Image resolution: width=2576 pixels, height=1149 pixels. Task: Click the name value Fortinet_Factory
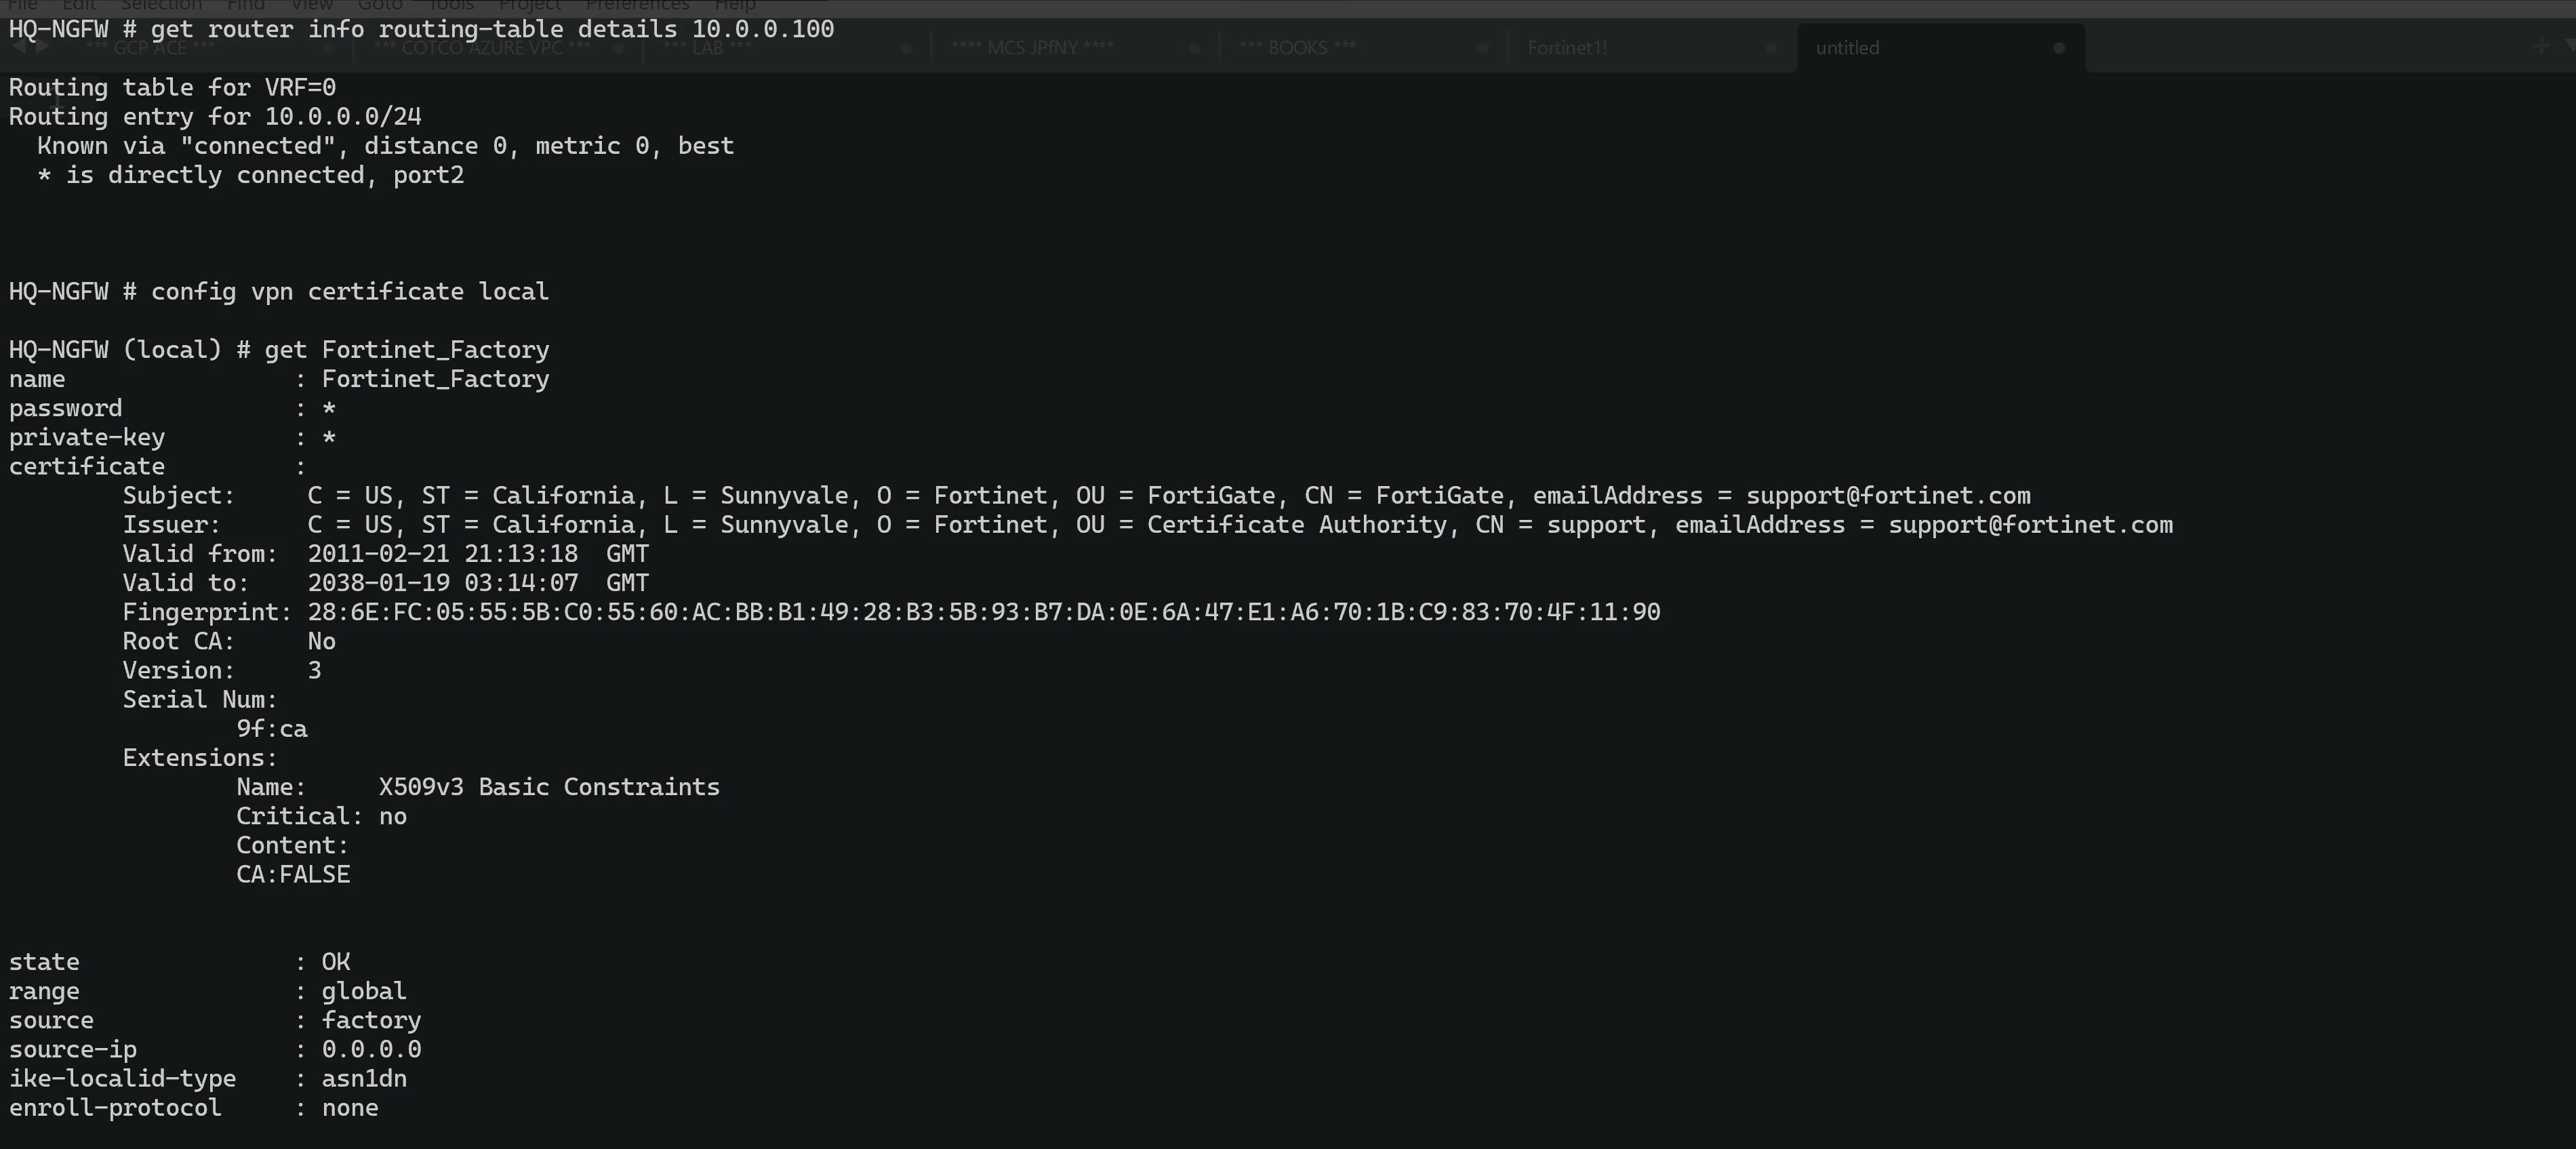click(435, 379)
